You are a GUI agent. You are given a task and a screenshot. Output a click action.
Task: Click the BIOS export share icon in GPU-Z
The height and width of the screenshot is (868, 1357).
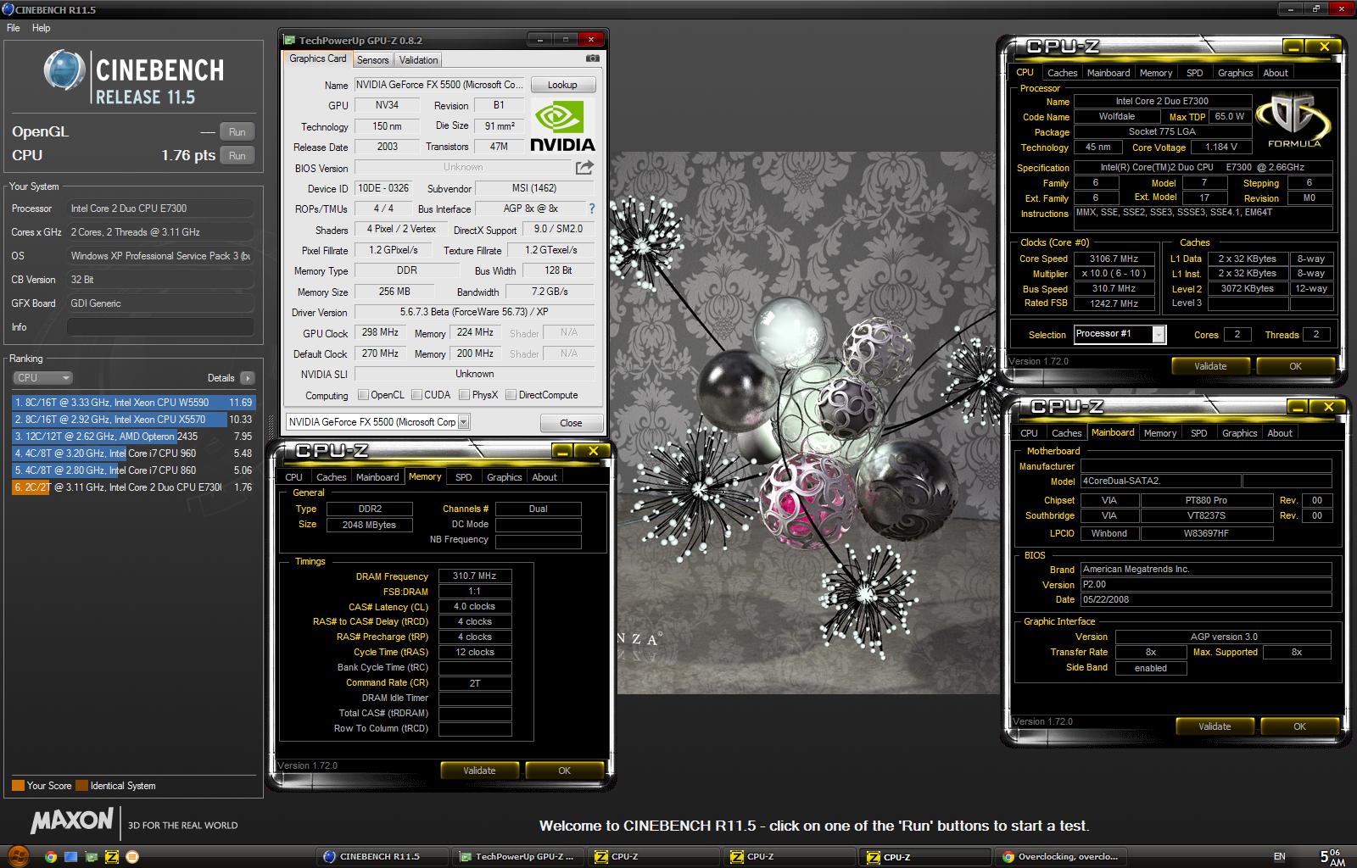coord(584,167)
